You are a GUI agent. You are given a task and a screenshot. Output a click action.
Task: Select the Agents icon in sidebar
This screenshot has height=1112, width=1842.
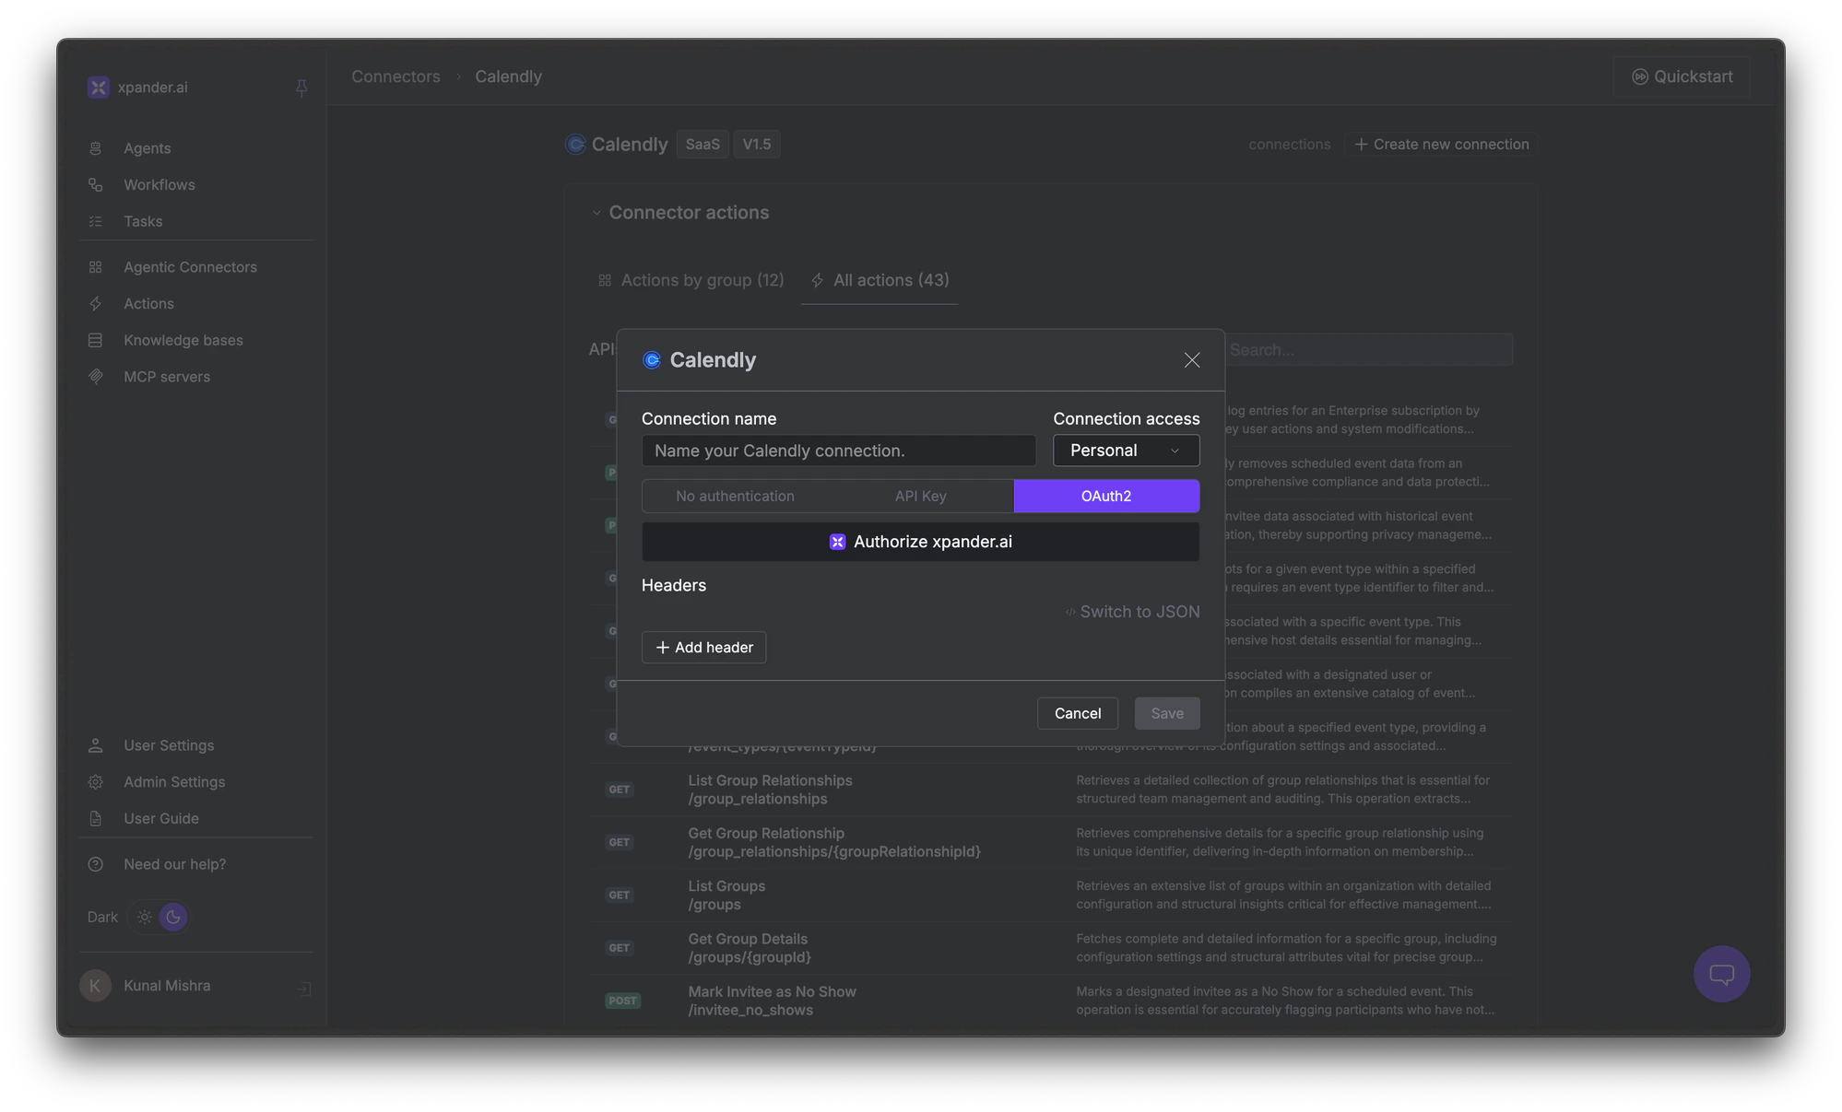pos(96,147)
